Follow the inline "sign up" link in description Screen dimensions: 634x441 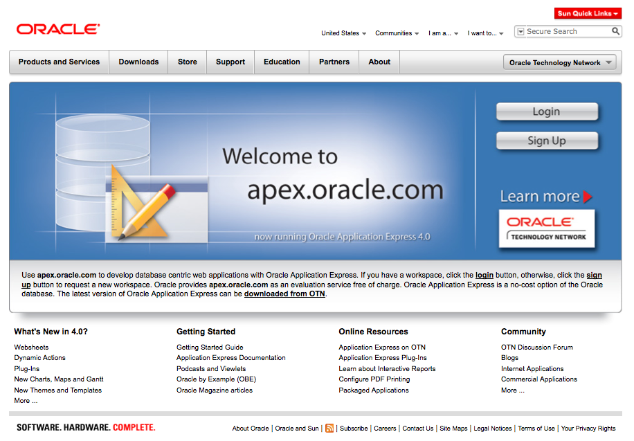click(594, 275)
